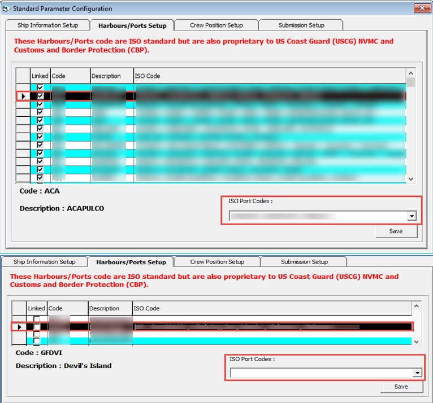
Task: Click the window title 'Standard Parameter Configuration'
Action: 63,9
